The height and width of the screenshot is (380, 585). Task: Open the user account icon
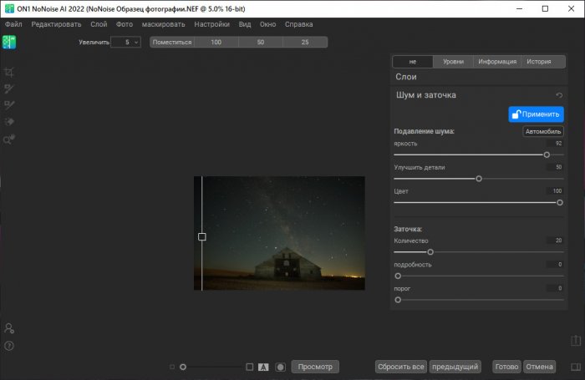coord(9,328)
